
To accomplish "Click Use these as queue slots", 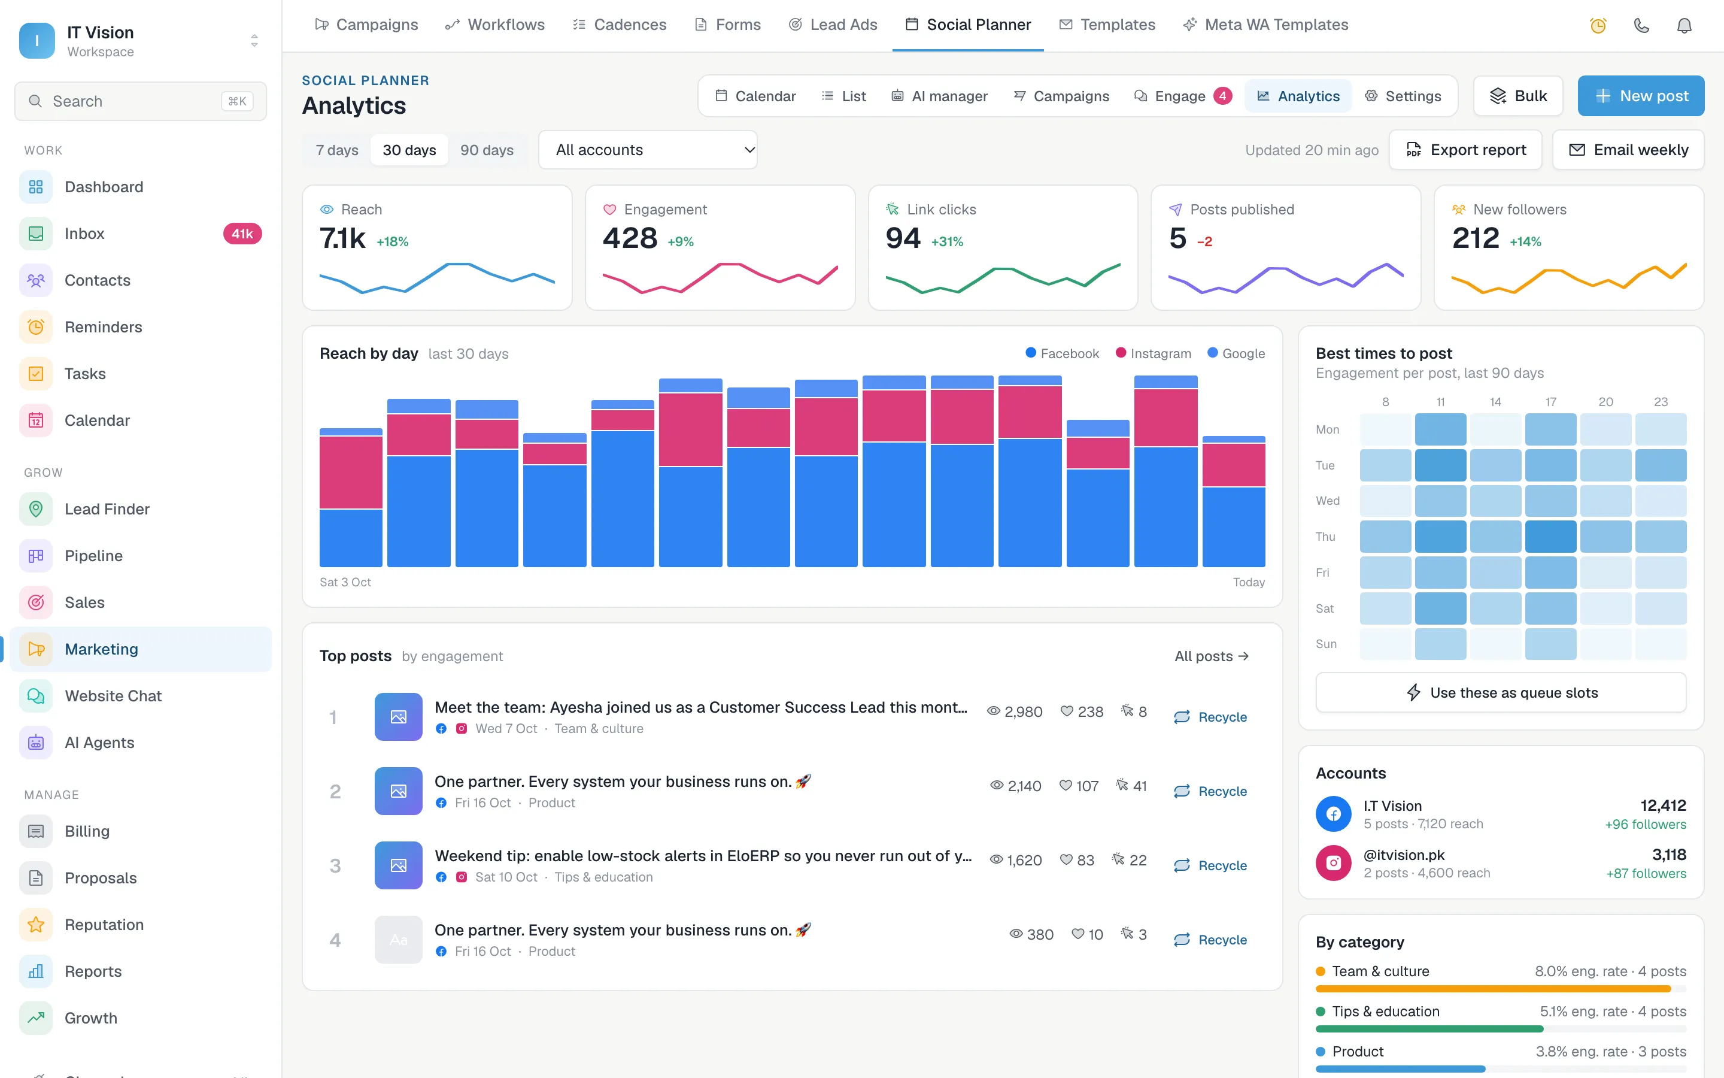I will [x=1501, y=692].
